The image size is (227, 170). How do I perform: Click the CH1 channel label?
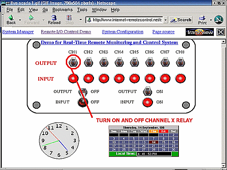(x=73, y=52)
